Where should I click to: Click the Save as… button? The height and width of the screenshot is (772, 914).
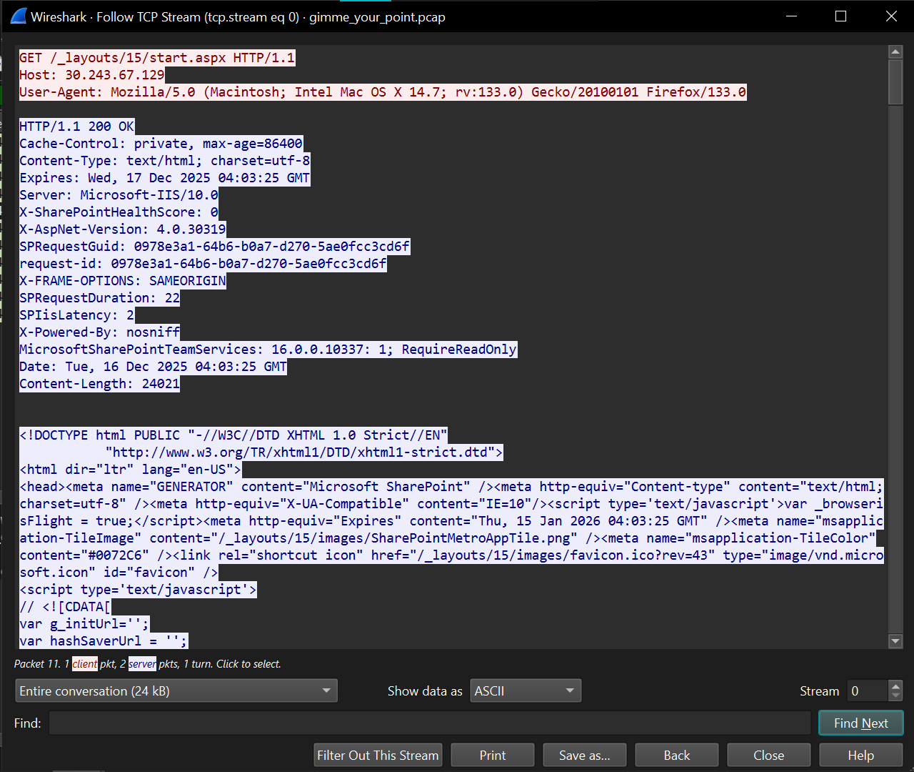584,755
